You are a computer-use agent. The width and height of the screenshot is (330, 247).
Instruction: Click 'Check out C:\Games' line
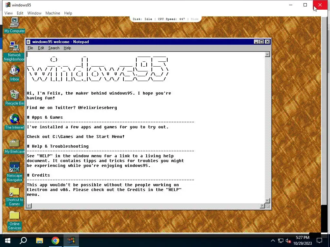coord(75,136)
